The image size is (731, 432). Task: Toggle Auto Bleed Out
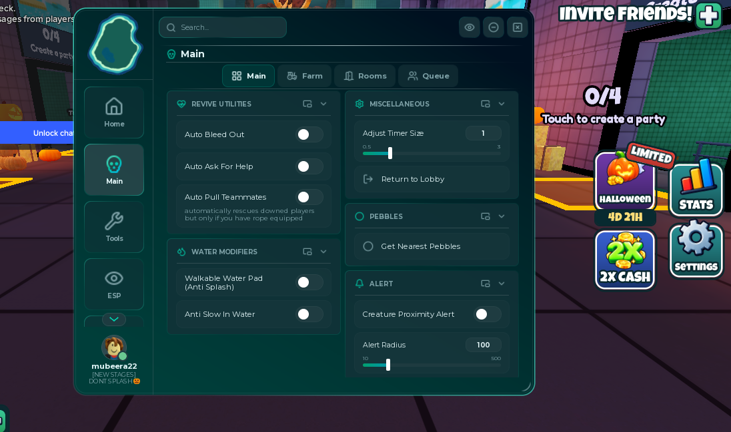coord(309,134)
